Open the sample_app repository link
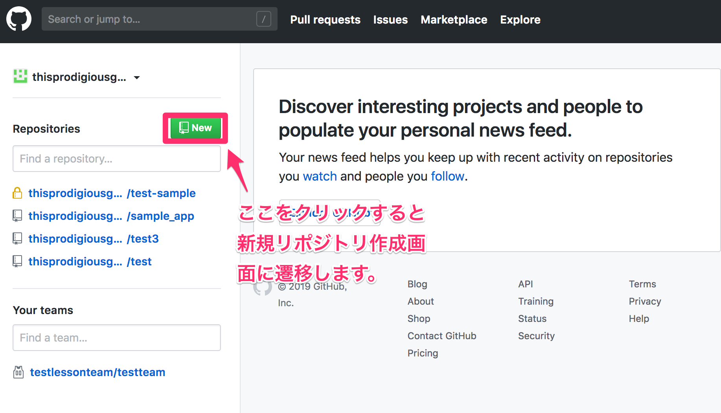The width and height of the screenshot is (721, 413). click(x=111, y=216)
